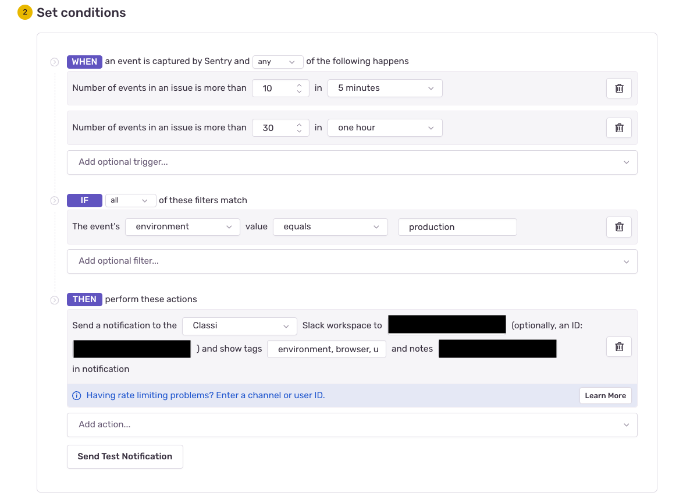Open the '5 minutes' interval dropdown

click(x=385, y=88)
